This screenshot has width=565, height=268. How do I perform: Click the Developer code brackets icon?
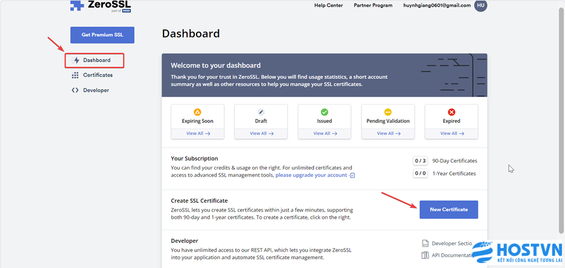(75, 90)
